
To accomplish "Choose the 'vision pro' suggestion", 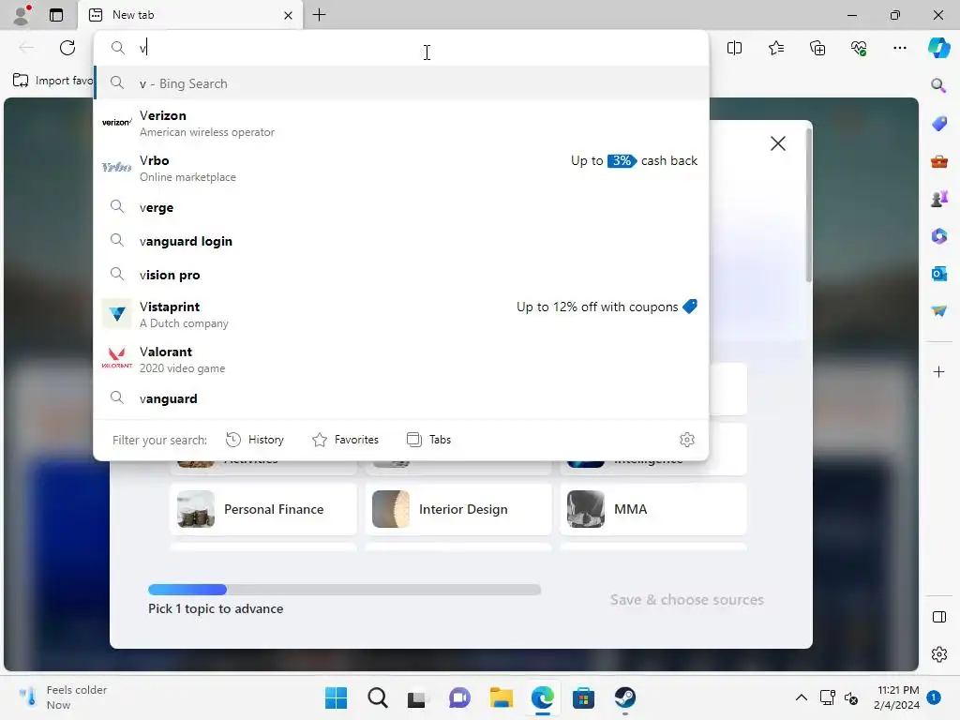I will tap(401, 275).
